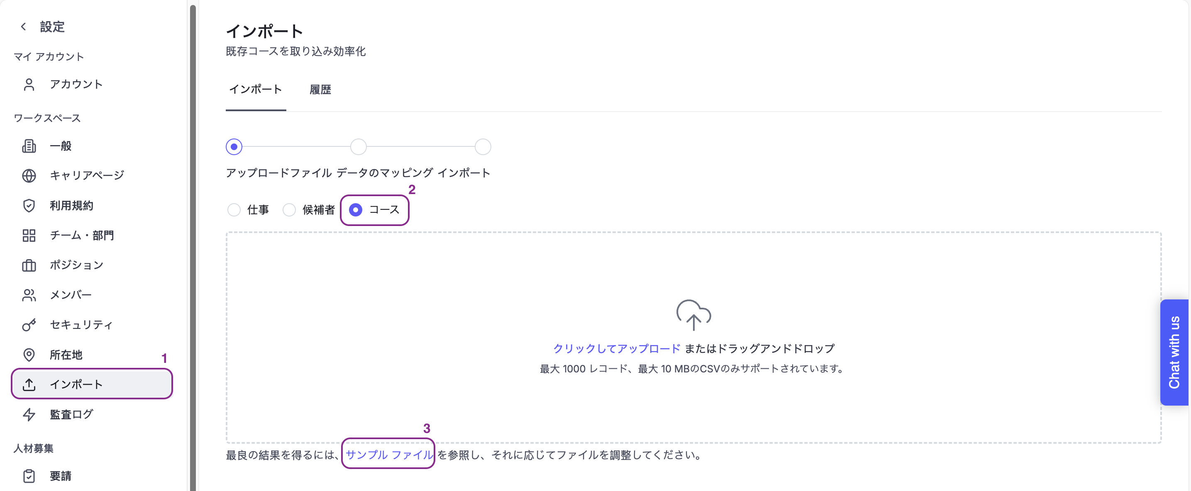1191x491 pixels.
Task: Open the briefcase icon for ポジション
Action: tap(29, 265)
